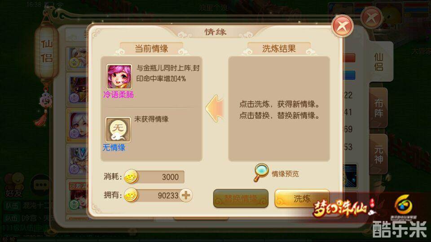Image resolution: width=431 pixels, height=242 pixels.
Task: Close the 情缘 dialog with red X
Action: pyautogui.click(x=343, y=26)
